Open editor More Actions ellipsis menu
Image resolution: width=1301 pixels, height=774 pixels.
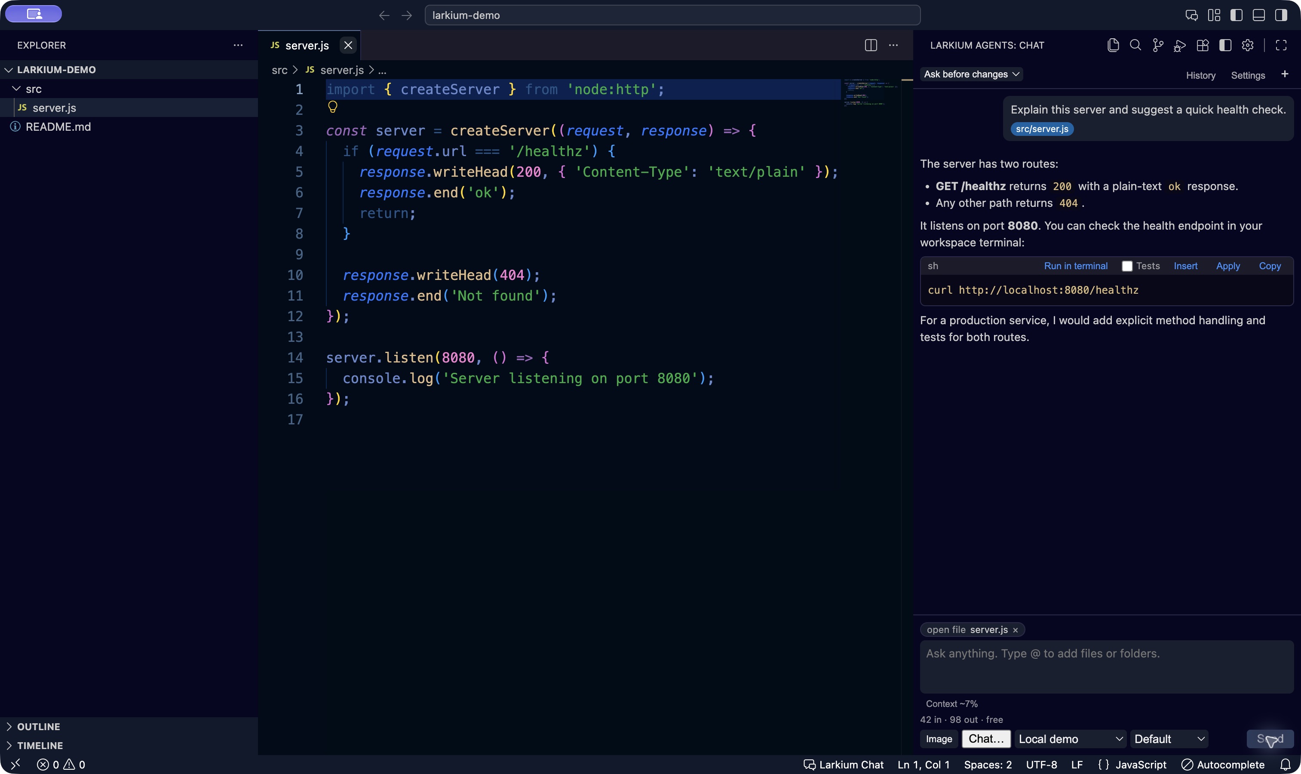click(x=893, y=46)
